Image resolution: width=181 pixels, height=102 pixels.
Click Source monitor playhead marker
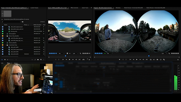coord(65,56)
